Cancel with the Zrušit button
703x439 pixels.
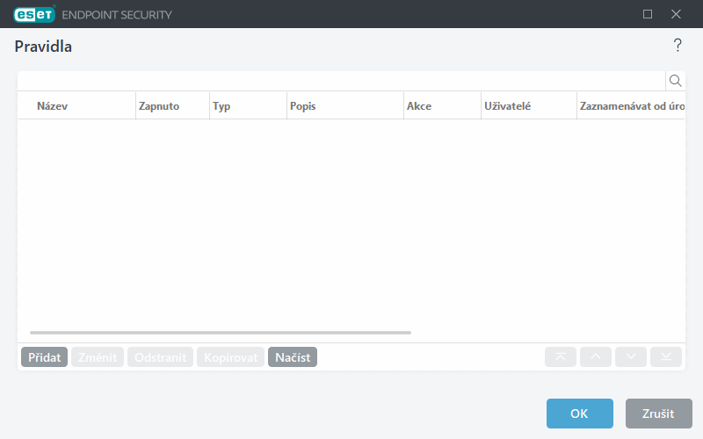click(658, 414)
